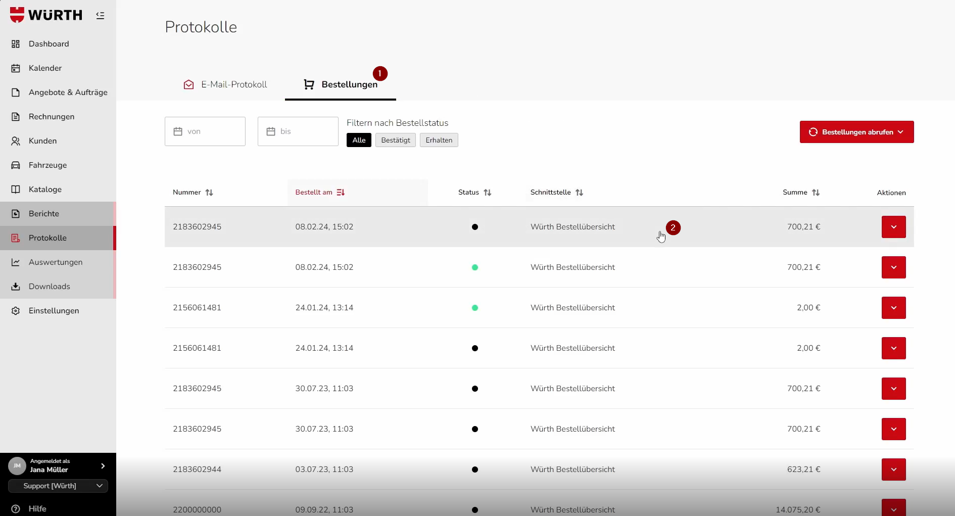
Task: Select the Alle status filter
Action: [359, 140]
